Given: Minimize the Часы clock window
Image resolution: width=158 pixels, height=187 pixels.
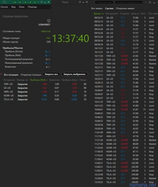Looking at the screenshot, I should pyautogui.click(x=83, y=2).
